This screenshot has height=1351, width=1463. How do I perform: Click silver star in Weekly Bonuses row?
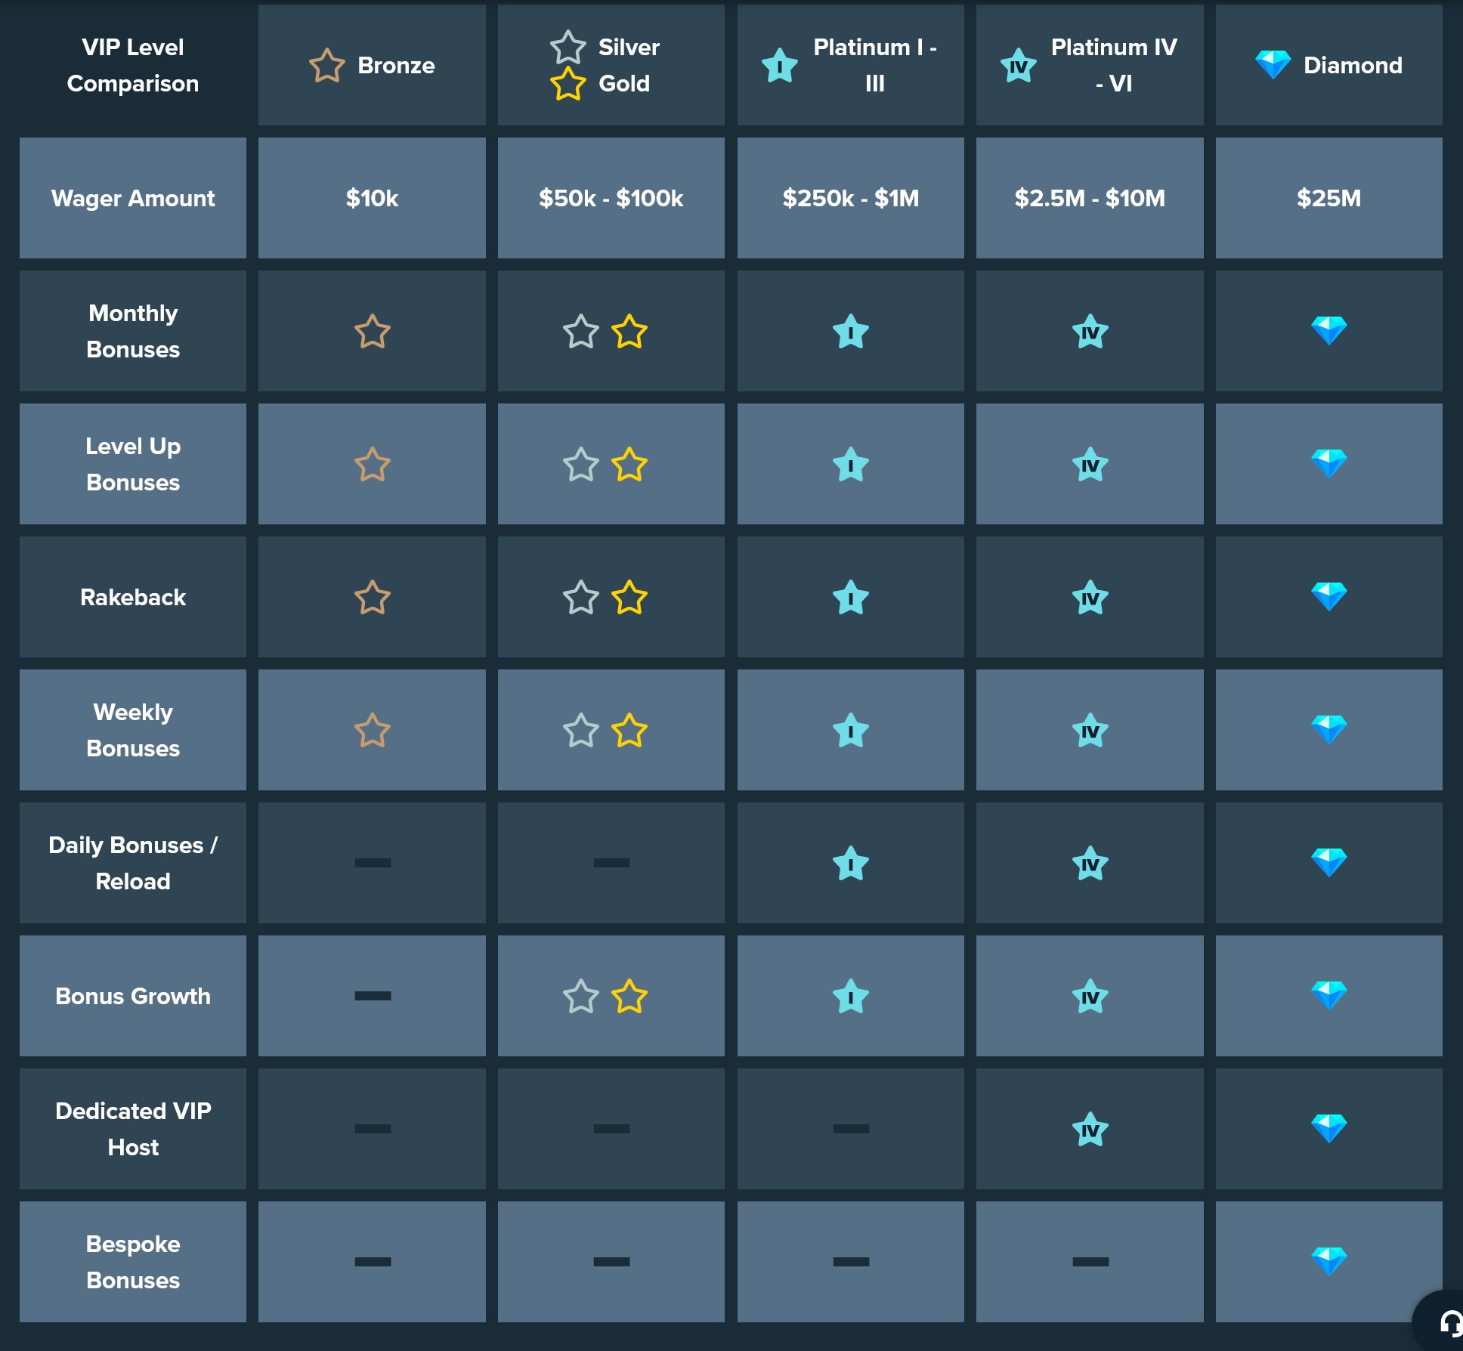click(x=581, y=731)
